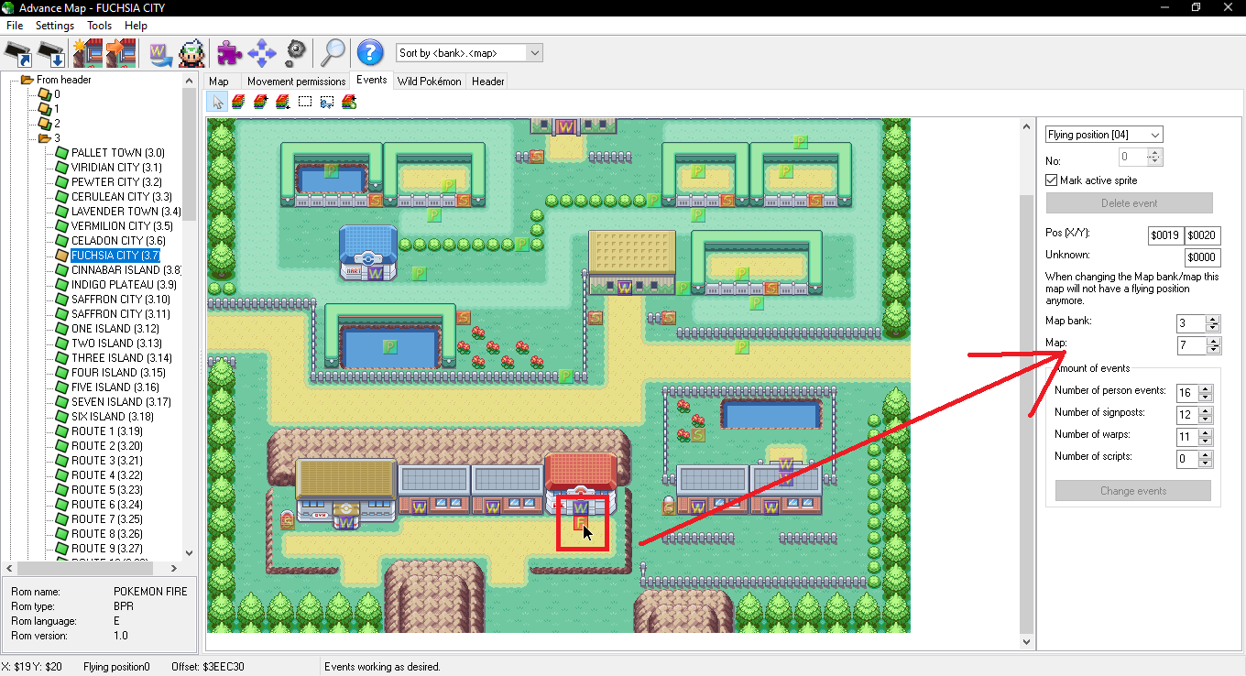Click the Save ROM toolbar icon
1246x676 pixels.
click(52, 53)
